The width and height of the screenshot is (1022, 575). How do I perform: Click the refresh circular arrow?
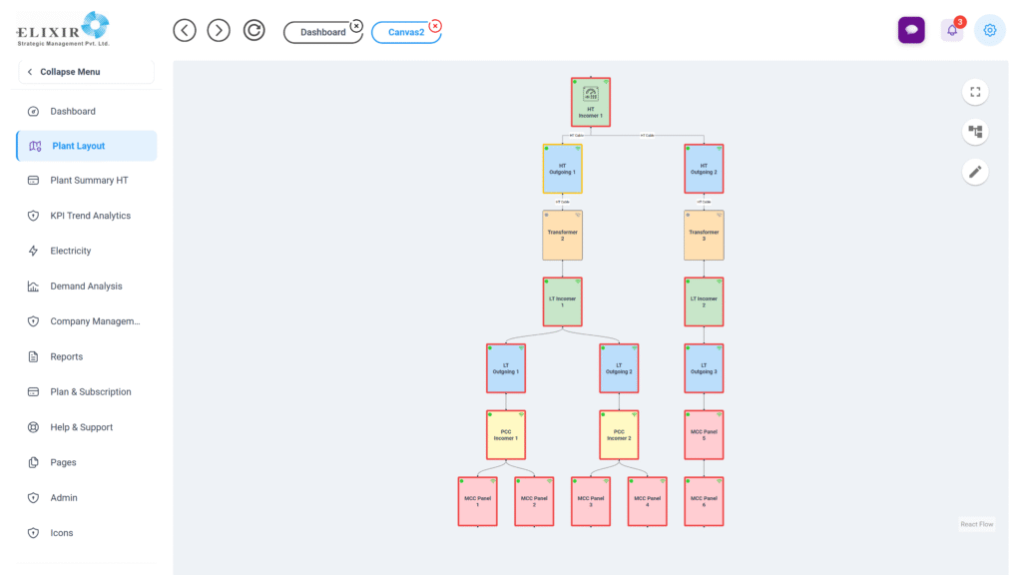tap(255, 30)
